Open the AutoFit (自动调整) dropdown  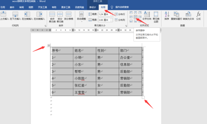pyautogui.click(x=81, y=16)
